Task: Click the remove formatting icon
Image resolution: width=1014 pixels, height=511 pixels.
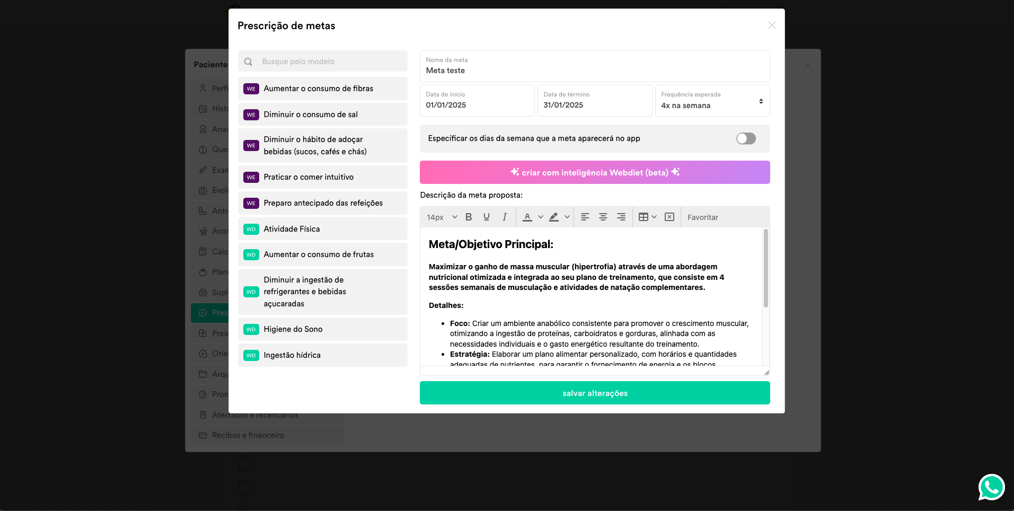Action: click(669, 217)
